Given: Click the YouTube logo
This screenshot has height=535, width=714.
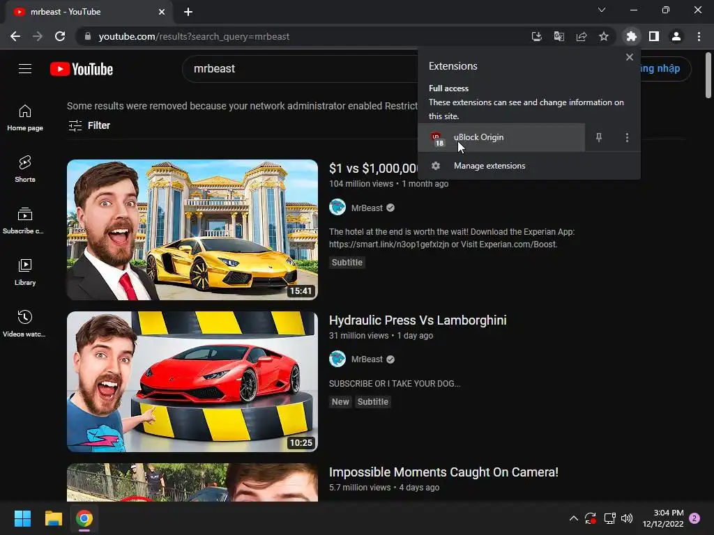Looking at the screenshot, I should pos(82,69).
